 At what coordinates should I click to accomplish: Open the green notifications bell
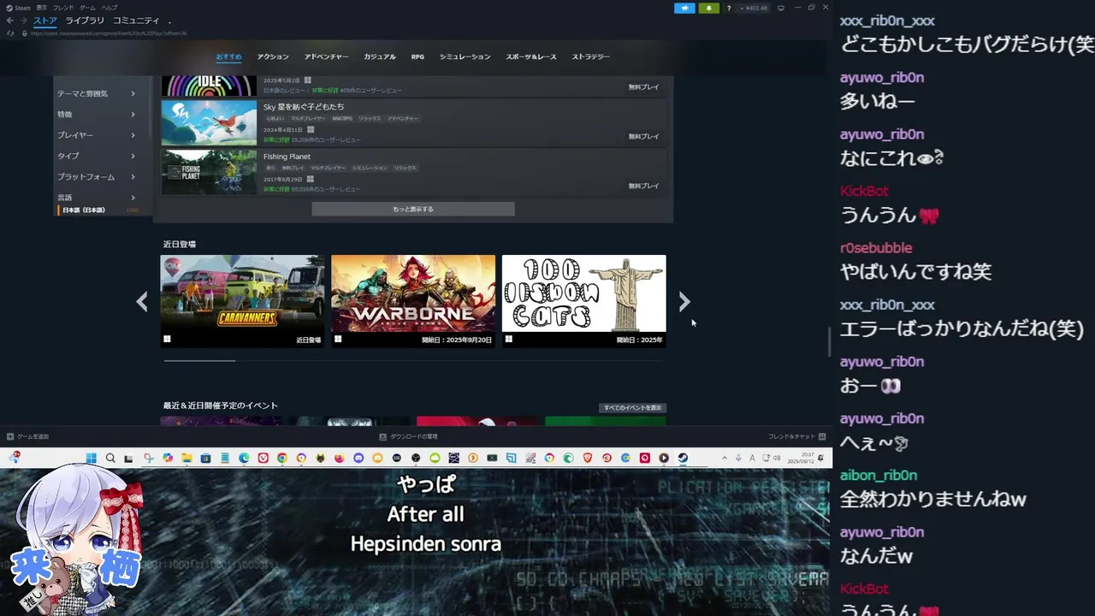tap(708, 8)
